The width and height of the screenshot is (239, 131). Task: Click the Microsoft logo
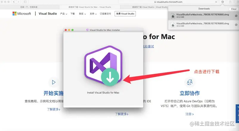pos(22,14)
